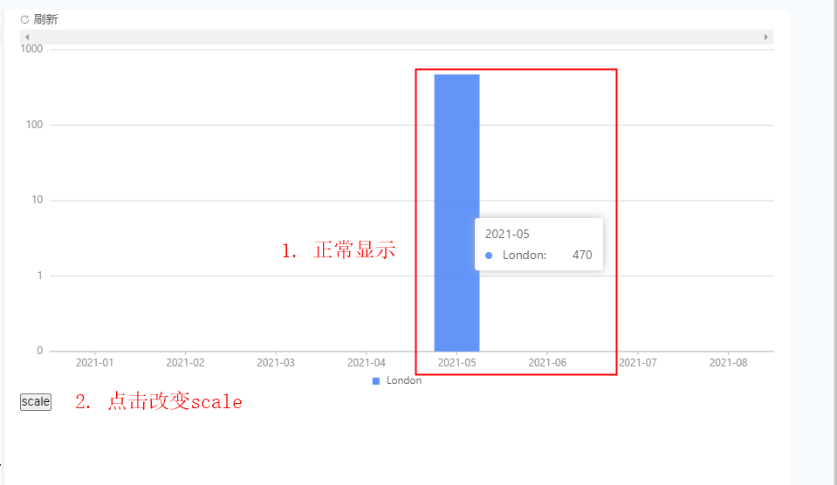Click the 10 y-axis label
Image resolution: width=837 pixels, height=485 pixels.
pyautogui.click(x=37, y=200)
